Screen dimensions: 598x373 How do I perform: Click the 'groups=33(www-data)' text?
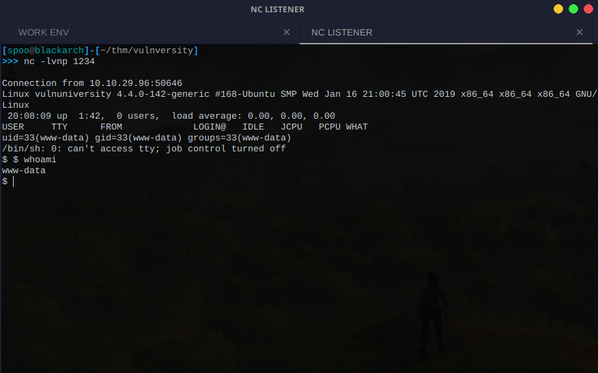pyautogui.click(x=239, y=138)
